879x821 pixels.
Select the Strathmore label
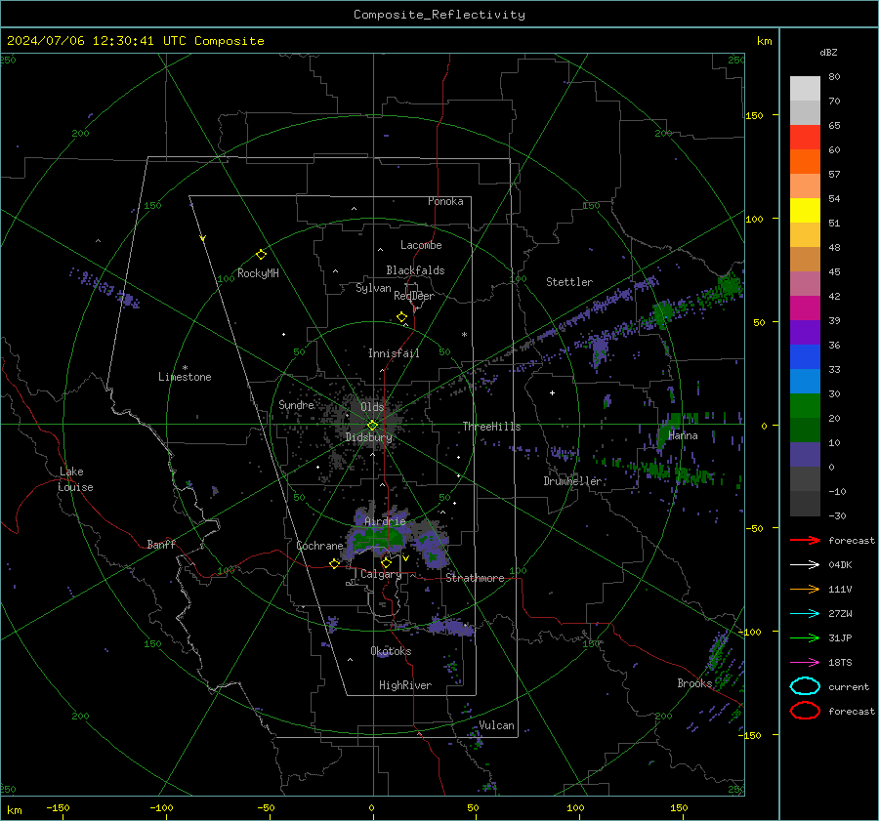click(475, 578)
